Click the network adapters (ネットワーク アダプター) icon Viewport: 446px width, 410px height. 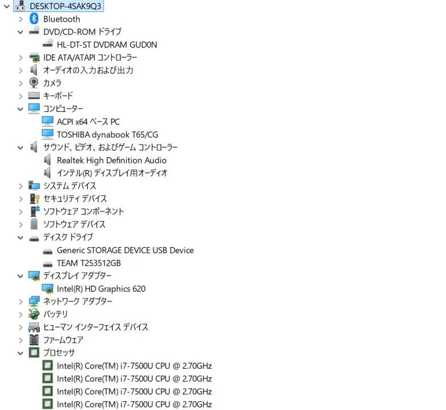(34, 302)
